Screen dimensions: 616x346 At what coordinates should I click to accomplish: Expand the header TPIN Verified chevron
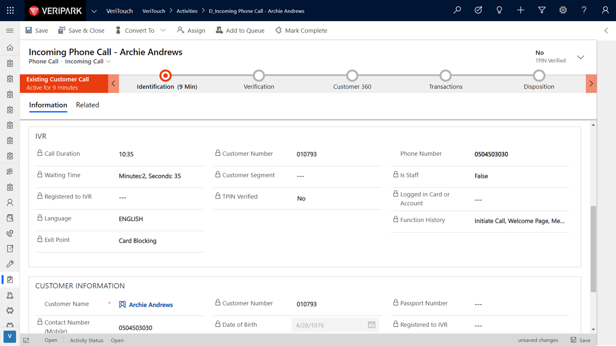pyautogui.click(x=581, y=57)
